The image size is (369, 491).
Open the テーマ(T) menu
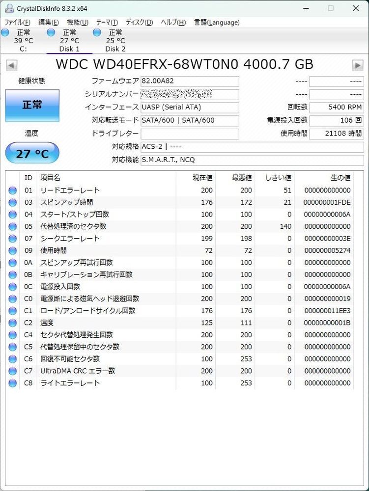tap(107, 22)
